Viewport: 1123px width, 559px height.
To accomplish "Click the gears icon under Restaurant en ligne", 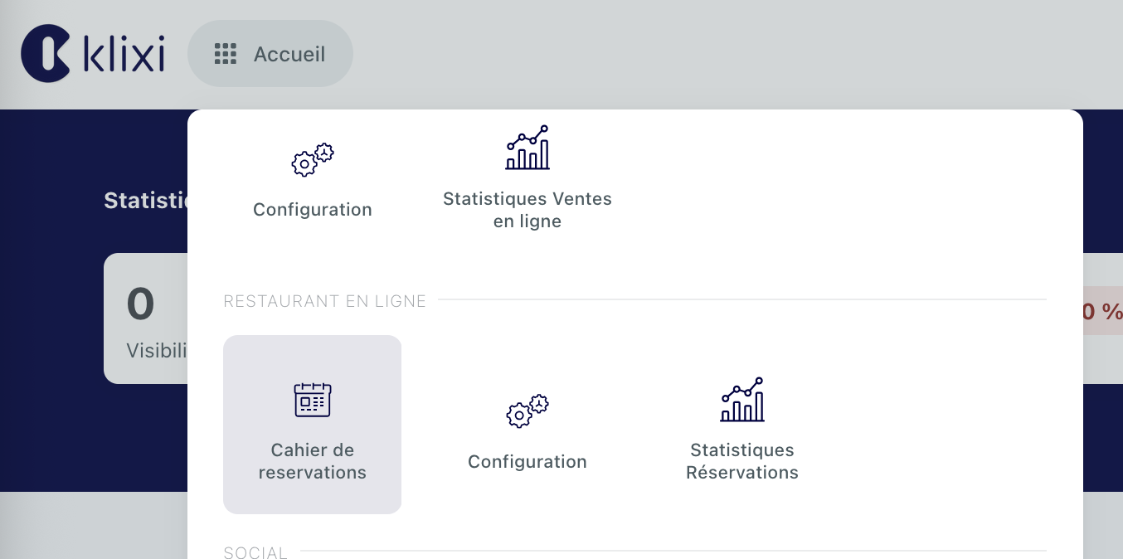I will pos(527,411).
